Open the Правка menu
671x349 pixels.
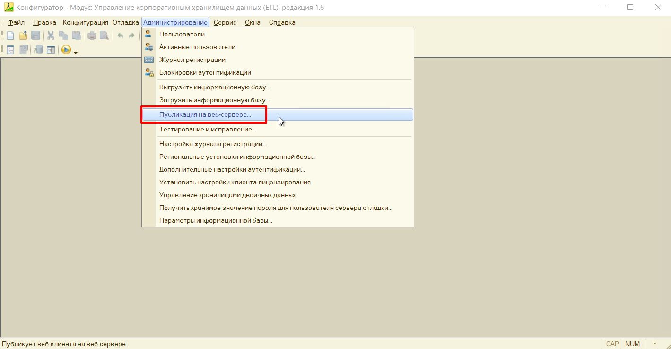pyautogui.click(x=44, y=22)
